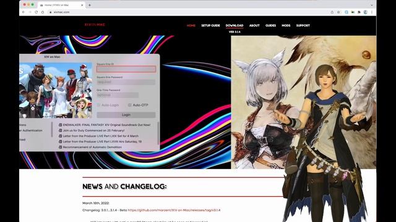Click the green extension icon in toolbar
The width and height of the screenshot is (396, 222).
(353, 12)
